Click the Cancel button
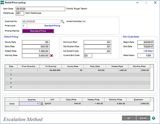Image resolution: width=160 pixels, height=124 pixels. point(143,118)
